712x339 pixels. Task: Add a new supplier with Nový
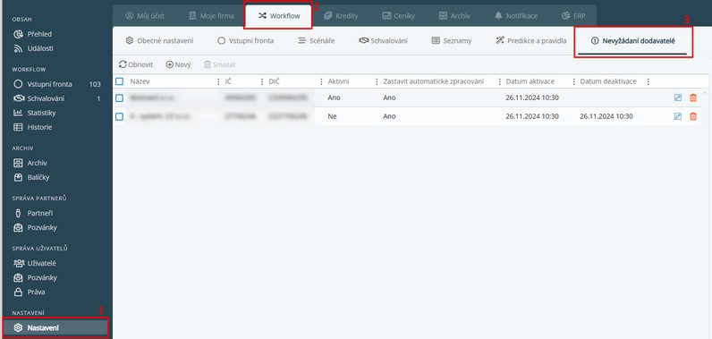(x=179, y=64)
